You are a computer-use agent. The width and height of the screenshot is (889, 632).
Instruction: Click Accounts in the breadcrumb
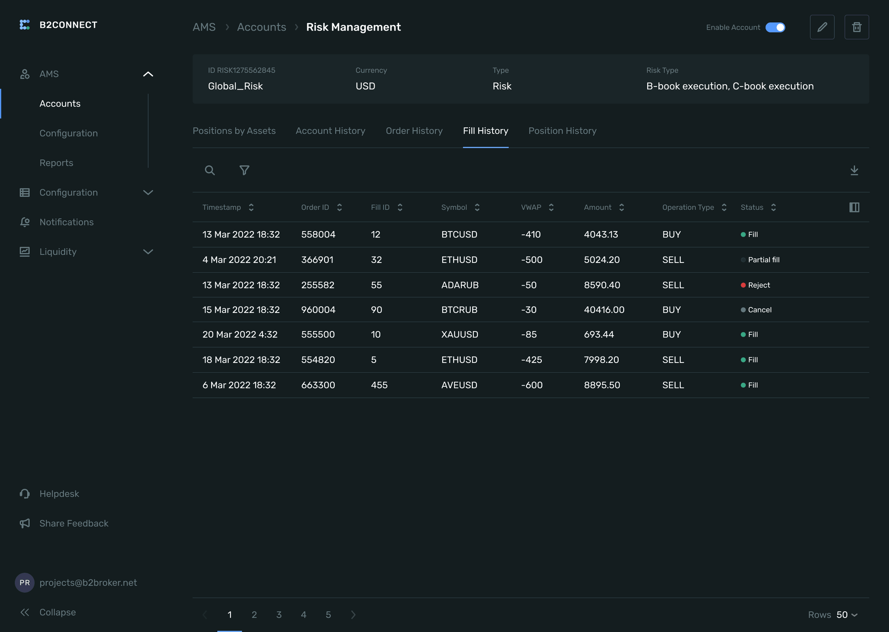pyautogui.click(x=261, y=27)
